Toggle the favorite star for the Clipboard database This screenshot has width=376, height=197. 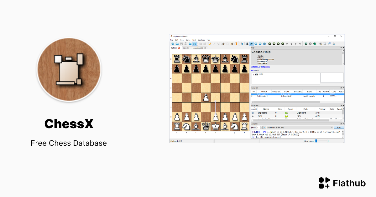pyautogui.click(x=253, y=113)
